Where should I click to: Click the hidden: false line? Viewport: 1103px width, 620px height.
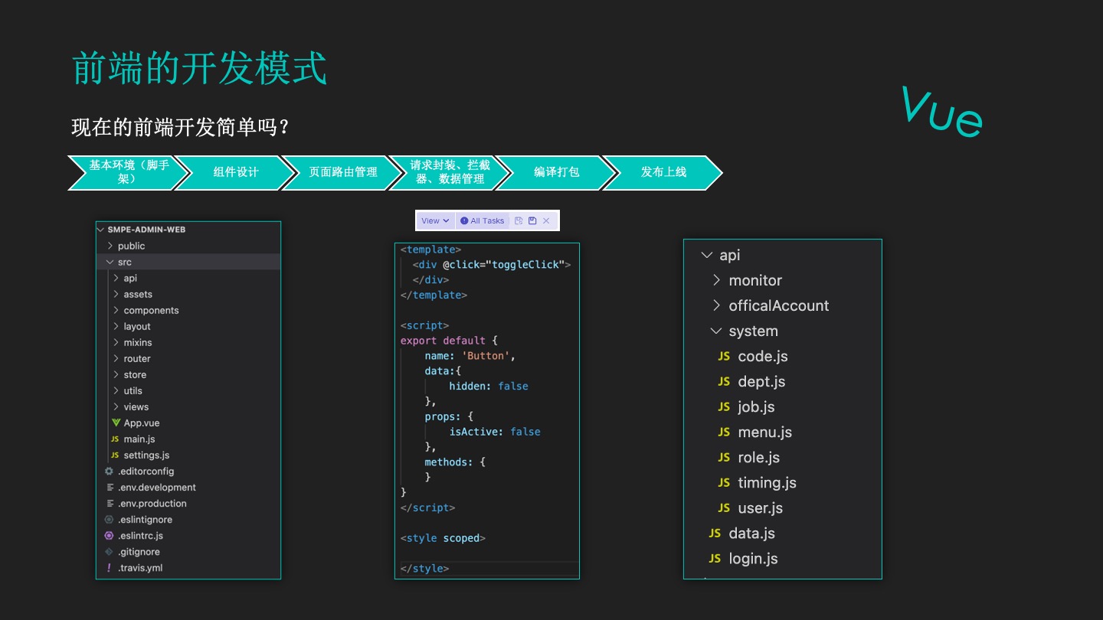[489, 386]
